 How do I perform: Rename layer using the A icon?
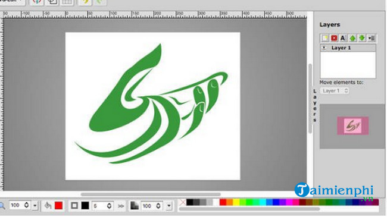click(x=342, y=38)
